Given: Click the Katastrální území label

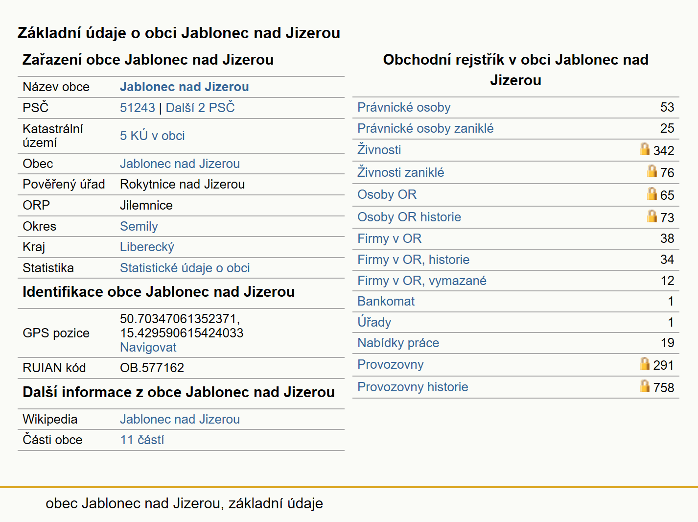Looking at the screenshot, I should (x=53, y=136).
